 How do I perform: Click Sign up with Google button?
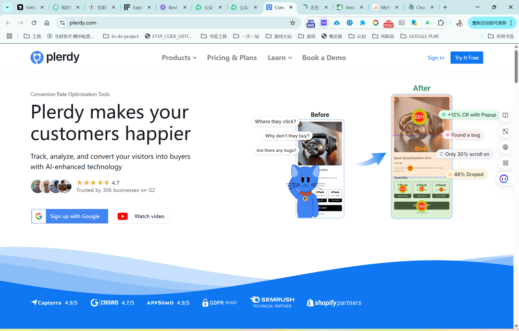pyautogui.click(x=70, y=216)
